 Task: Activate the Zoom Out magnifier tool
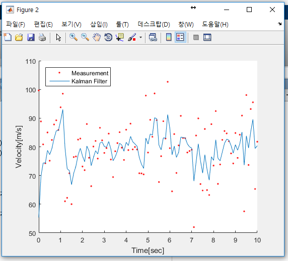[x=85, y=37]
